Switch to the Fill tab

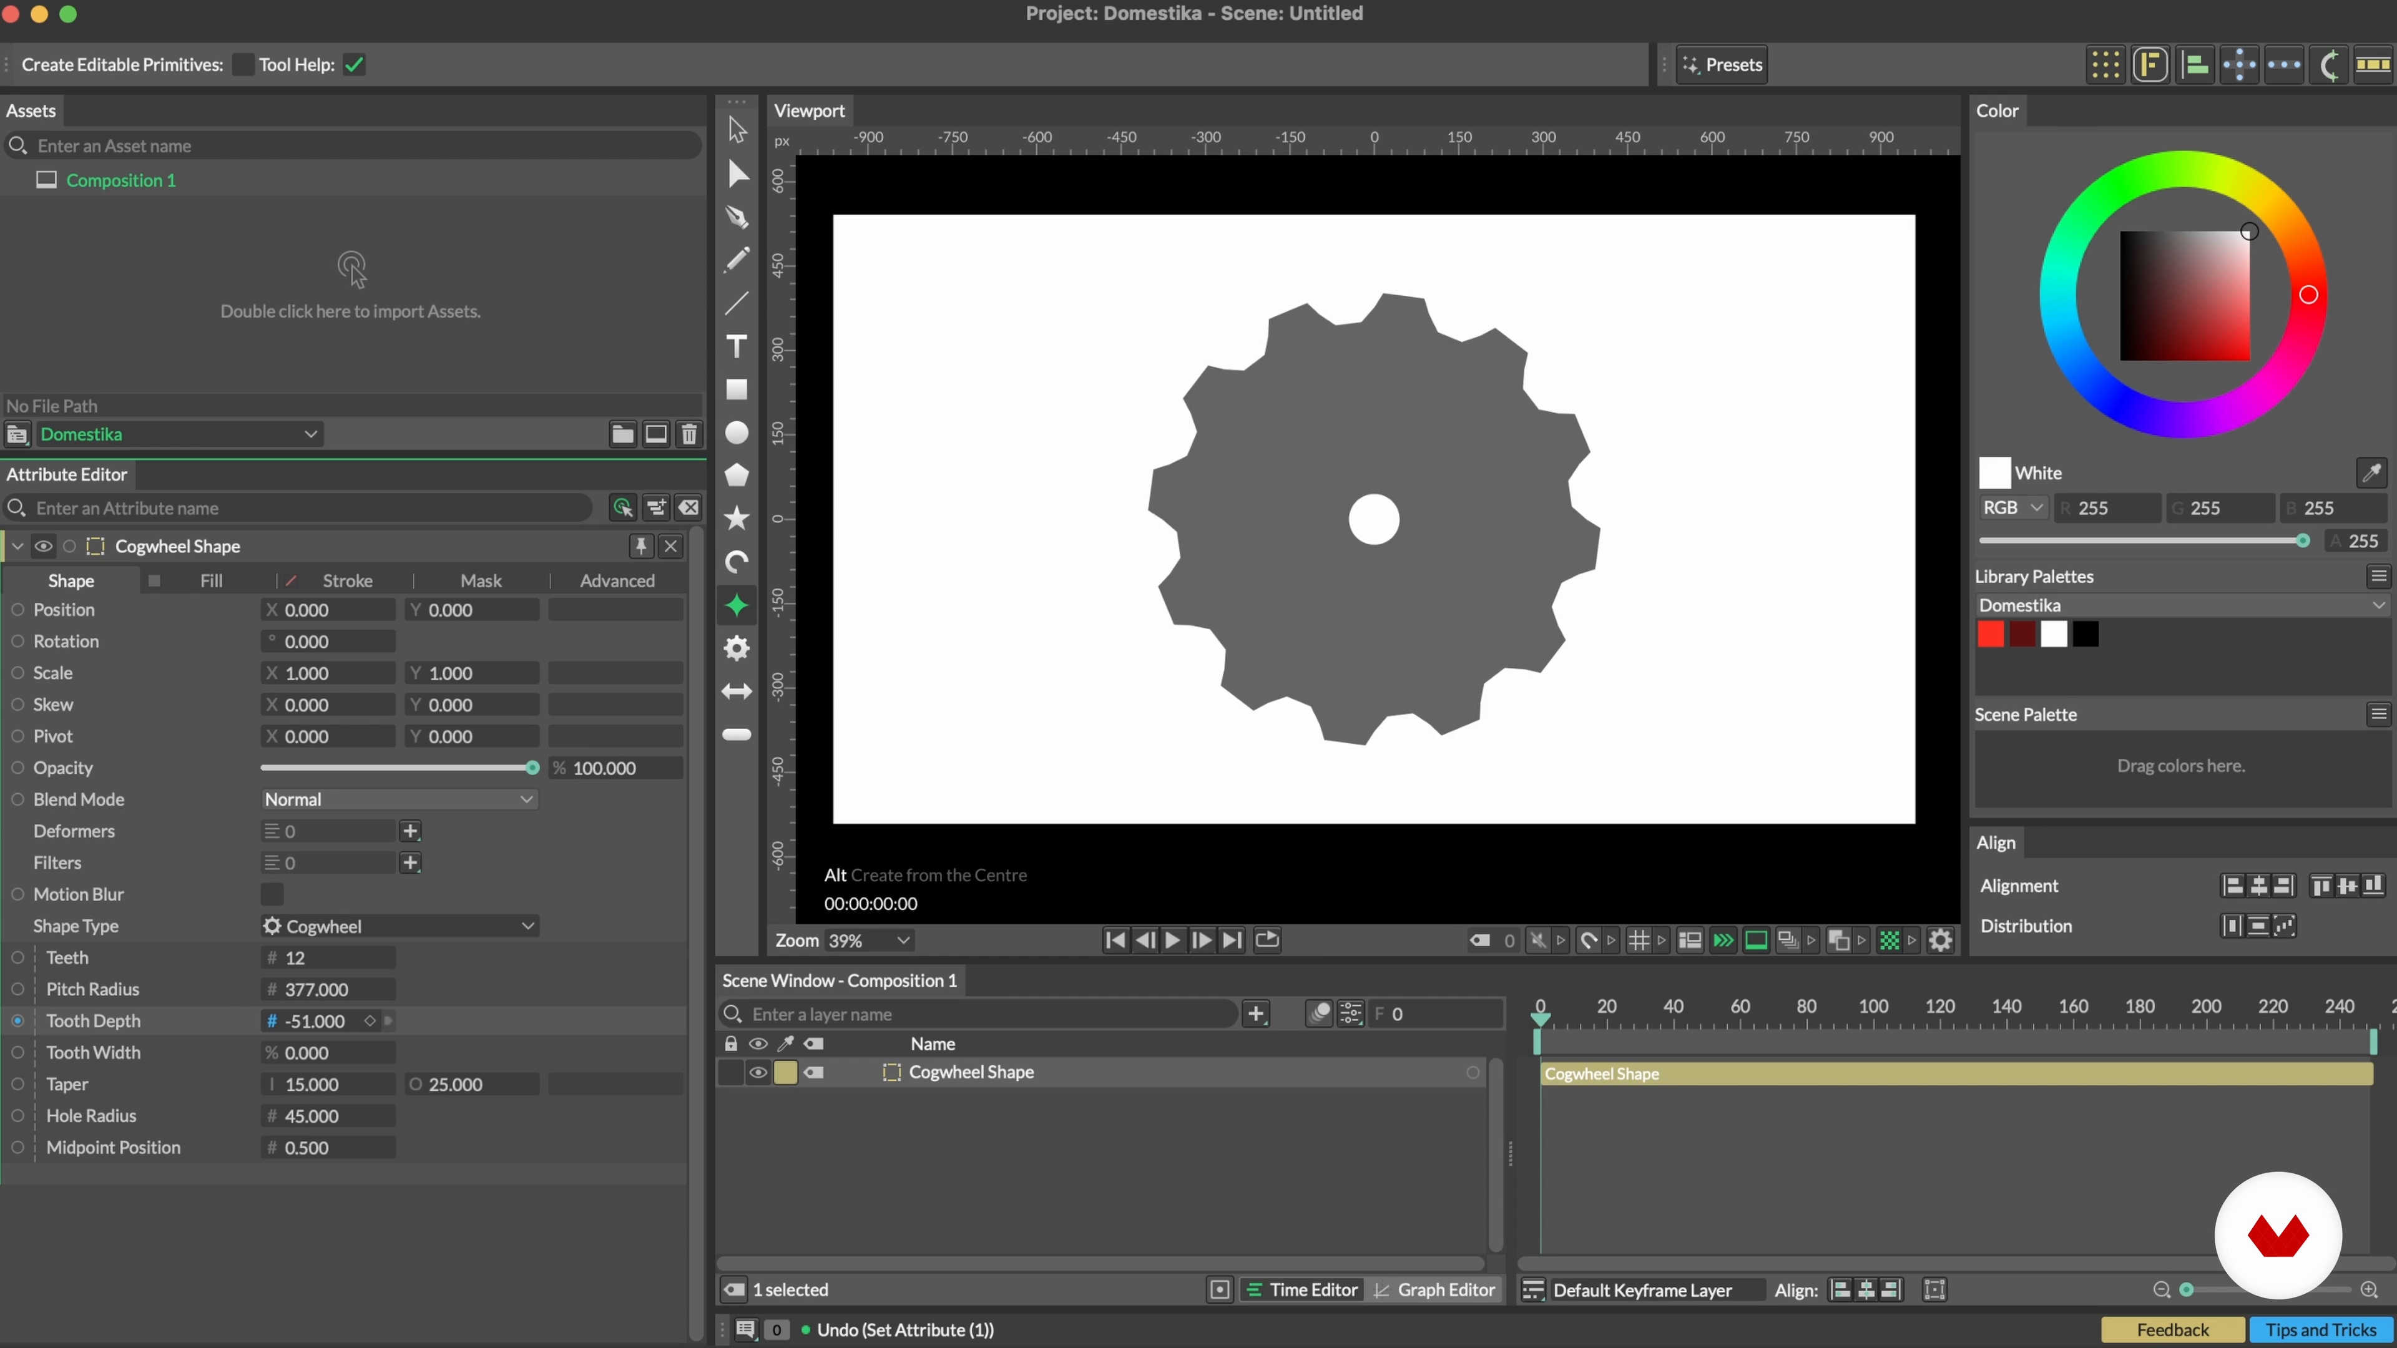[x=211, y=580]
